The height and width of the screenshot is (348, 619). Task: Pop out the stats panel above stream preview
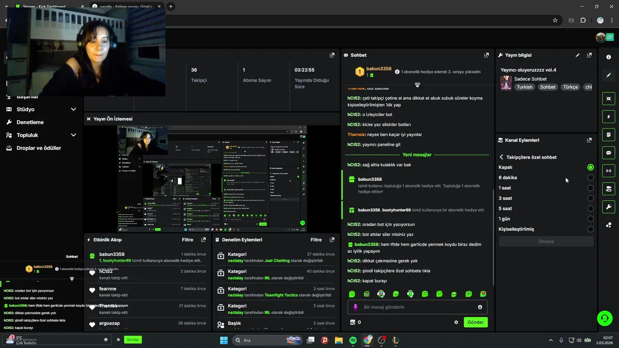[332, 55]
